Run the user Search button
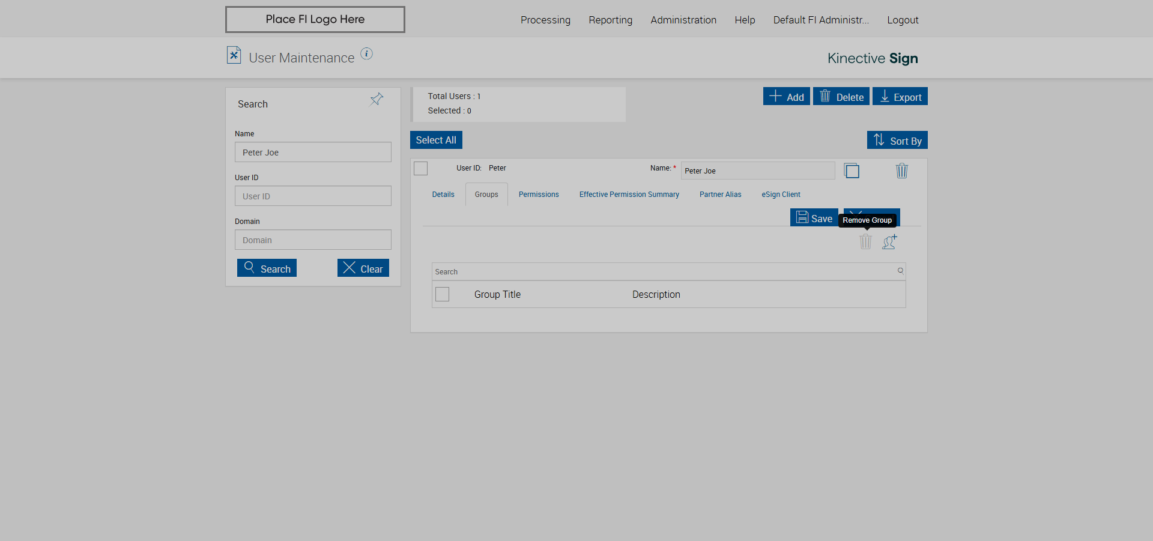Image resolution: width=1153 pixels, height=541 pixels. 267,268
